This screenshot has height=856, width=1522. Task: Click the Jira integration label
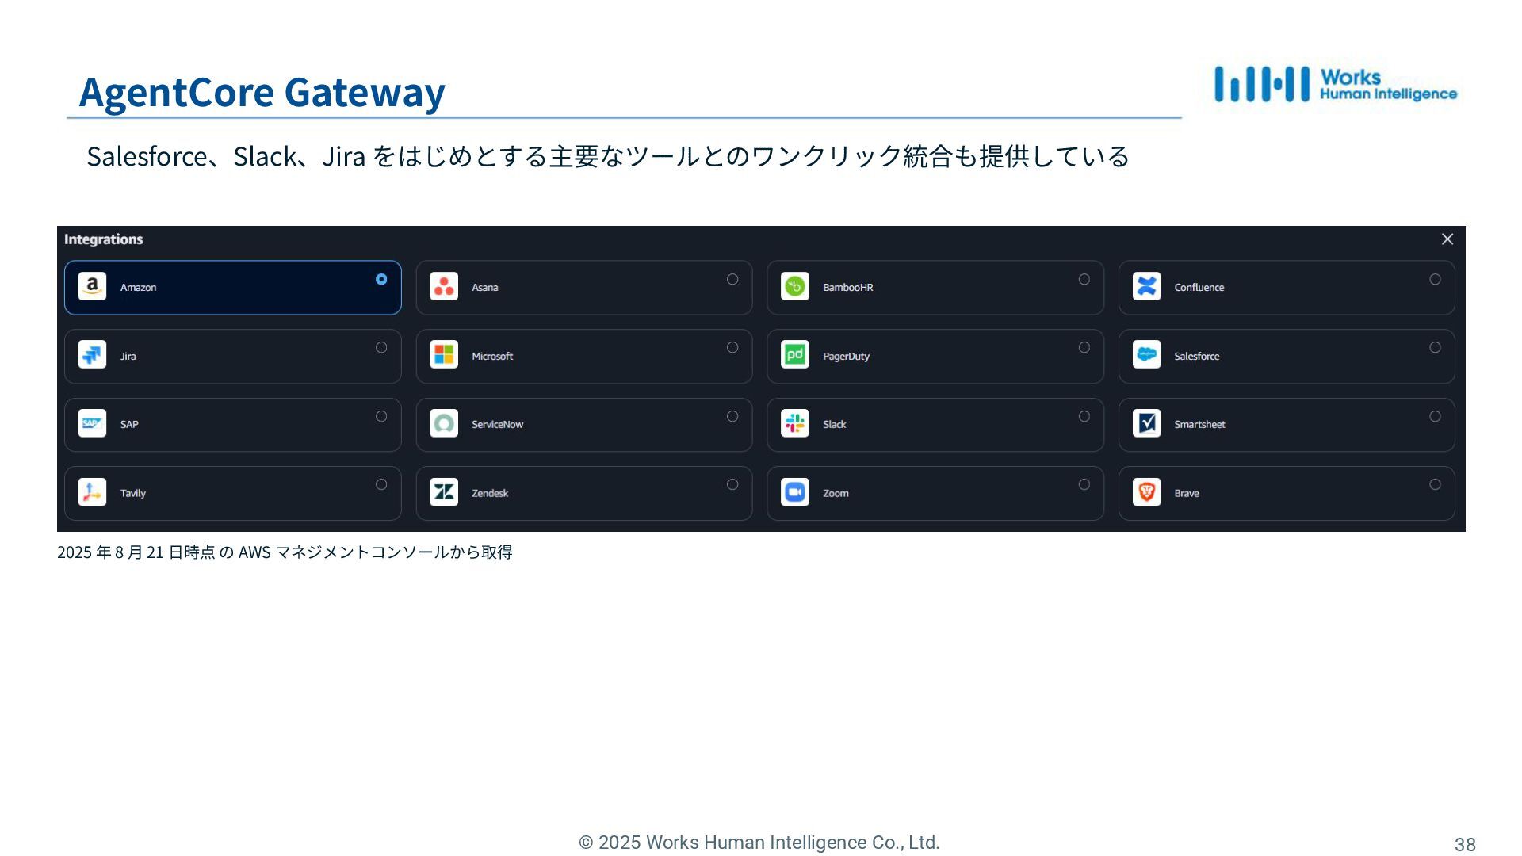pos(128,357)
